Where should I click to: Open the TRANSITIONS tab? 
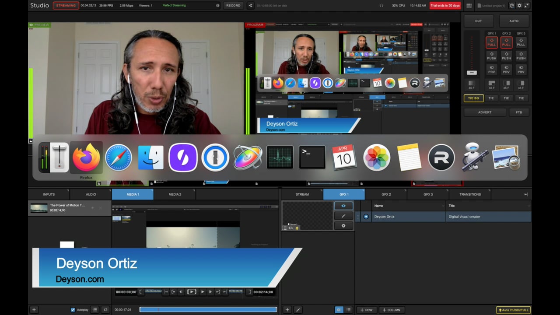coord(470,194)
